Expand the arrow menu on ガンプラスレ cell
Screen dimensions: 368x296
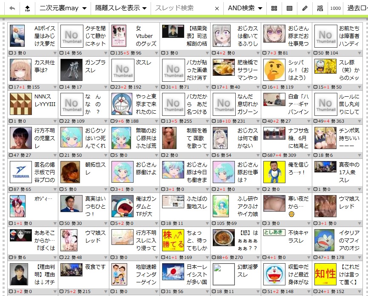point(105,87)
